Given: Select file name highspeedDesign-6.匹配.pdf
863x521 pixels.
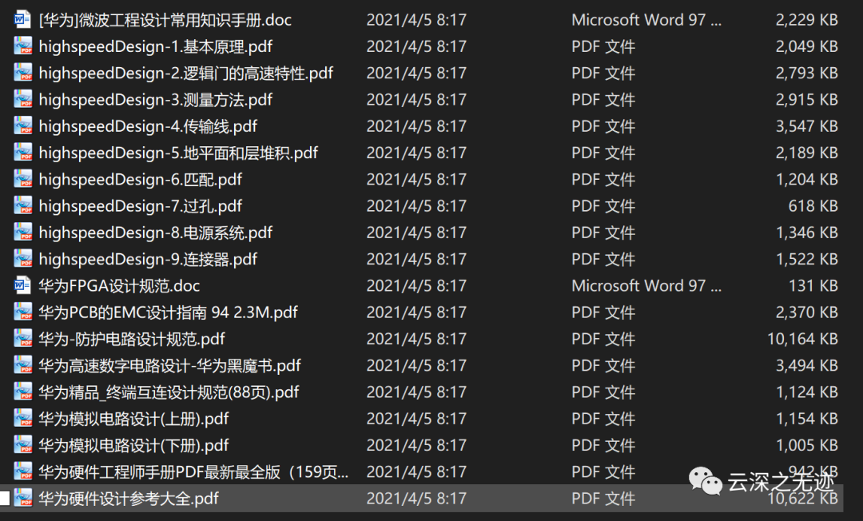Looking at the screenshot, I should (140, 179).
